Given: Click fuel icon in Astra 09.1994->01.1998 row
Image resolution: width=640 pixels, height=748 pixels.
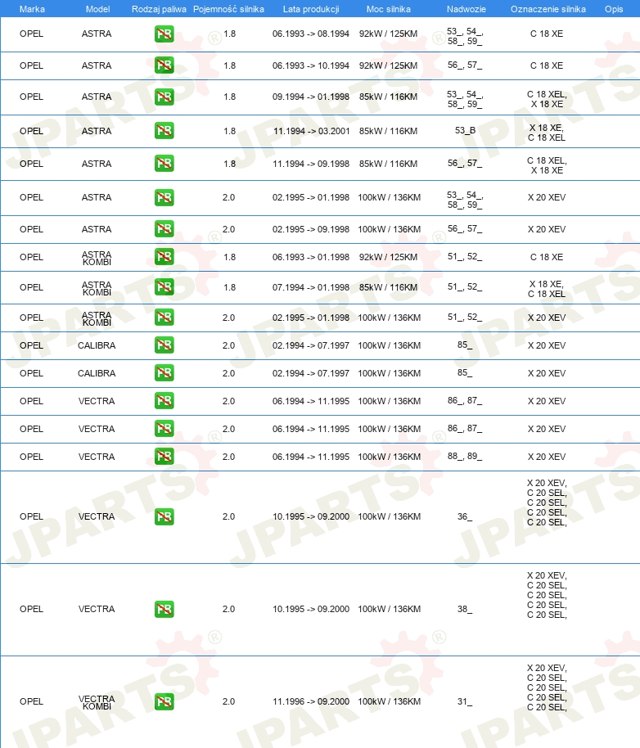Looking at the screenshot, I should click(x=164, y=97).
